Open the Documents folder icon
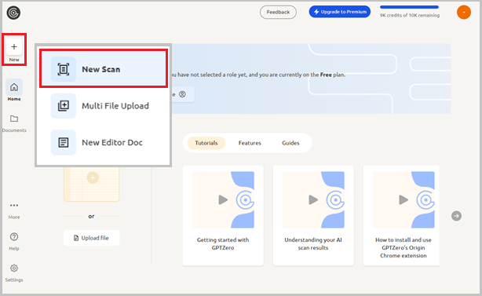Viewport: 482px width, 296px height. click(x=14, y=119)
